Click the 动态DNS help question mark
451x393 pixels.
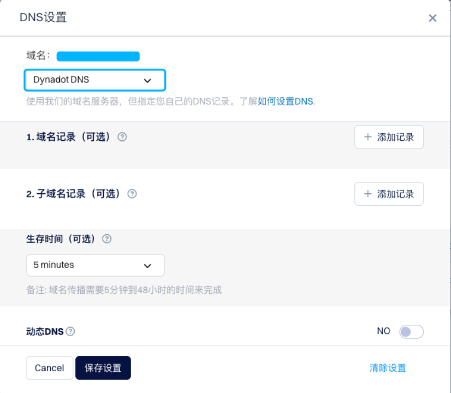(70, 331)
